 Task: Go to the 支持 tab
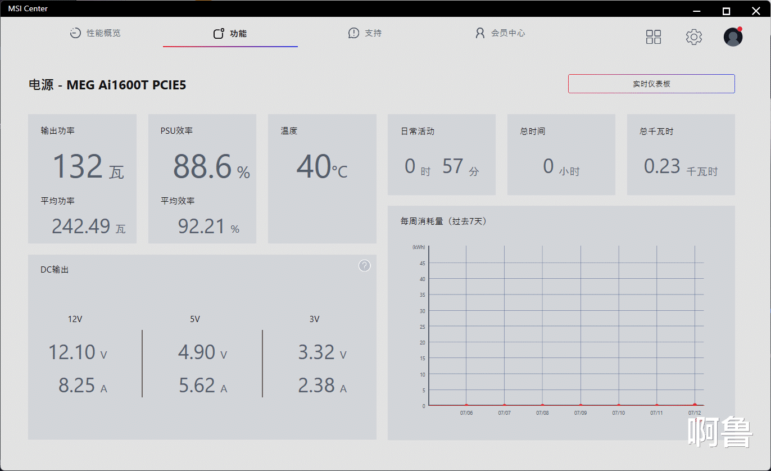coord(365,33)
